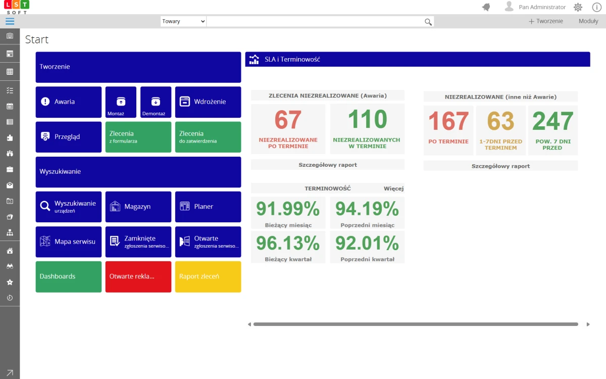The height and width of the screenshot is (379, 606).
Task: Click the briefcase icon in the sidebar
Action: [10, 169]
